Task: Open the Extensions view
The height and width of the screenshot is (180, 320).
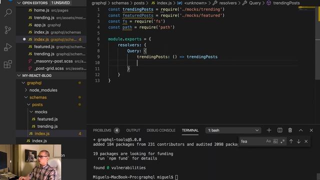Action: (x=8, y=64)
